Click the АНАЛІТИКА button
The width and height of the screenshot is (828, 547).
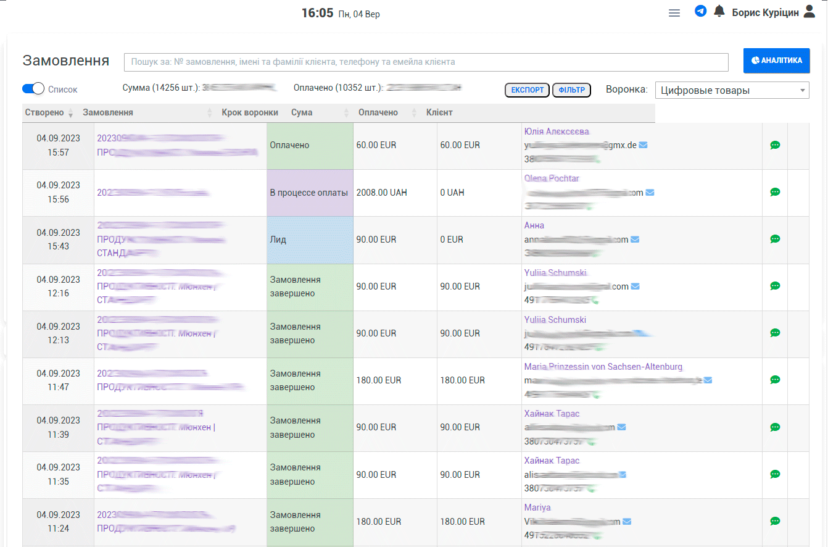pos(776,61)
